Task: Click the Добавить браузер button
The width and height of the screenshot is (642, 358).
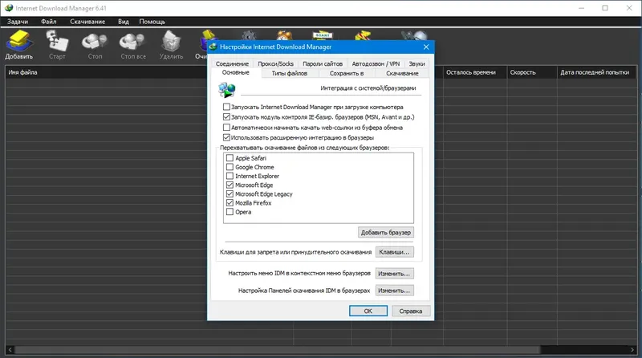Action: (x=386, y=232)
